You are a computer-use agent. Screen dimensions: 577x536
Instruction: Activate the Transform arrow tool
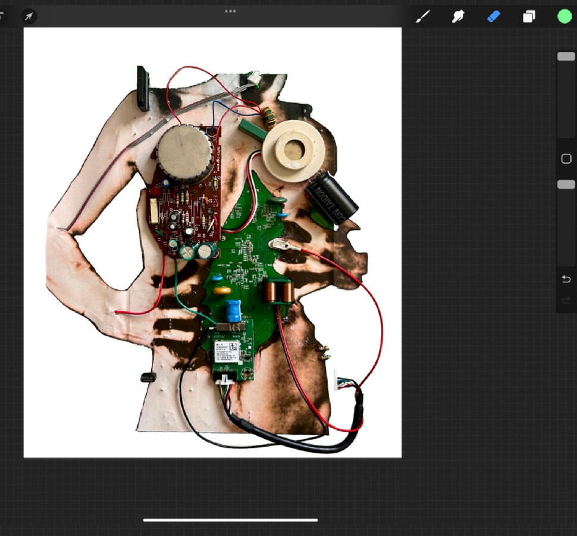(28, 16)
